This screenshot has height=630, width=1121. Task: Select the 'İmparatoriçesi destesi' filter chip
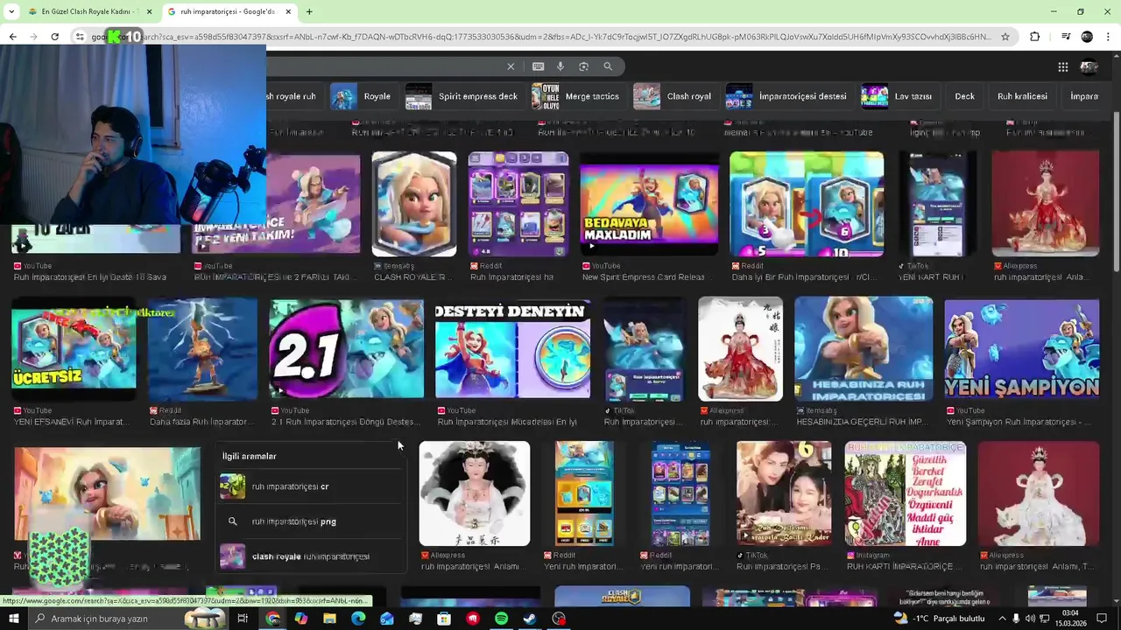pyautogui.click(x=788, y=96)
